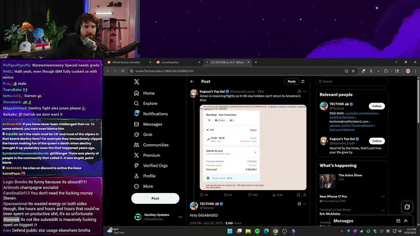Open reply sort settings icon

coord(303,81)
